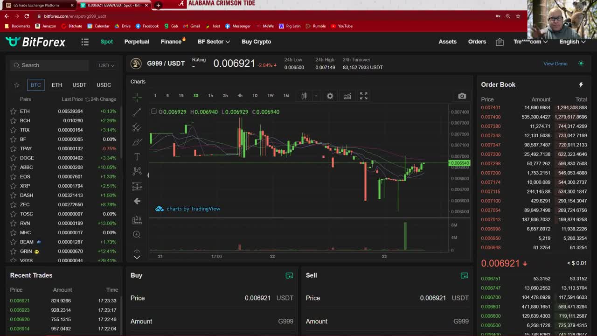Set chart interval to 15 minutes
Viewport: 597px width, 336px height.
coord(181,96)
